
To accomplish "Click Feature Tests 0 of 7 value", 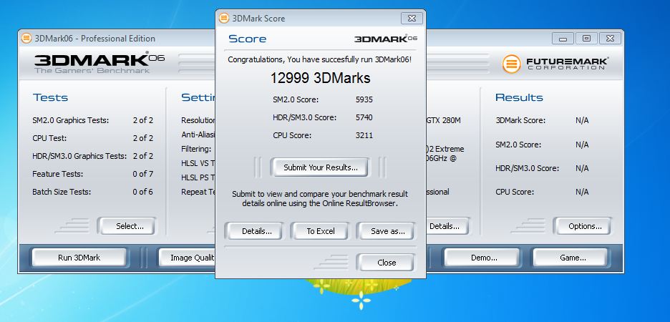I will click(x=142, y=174).
